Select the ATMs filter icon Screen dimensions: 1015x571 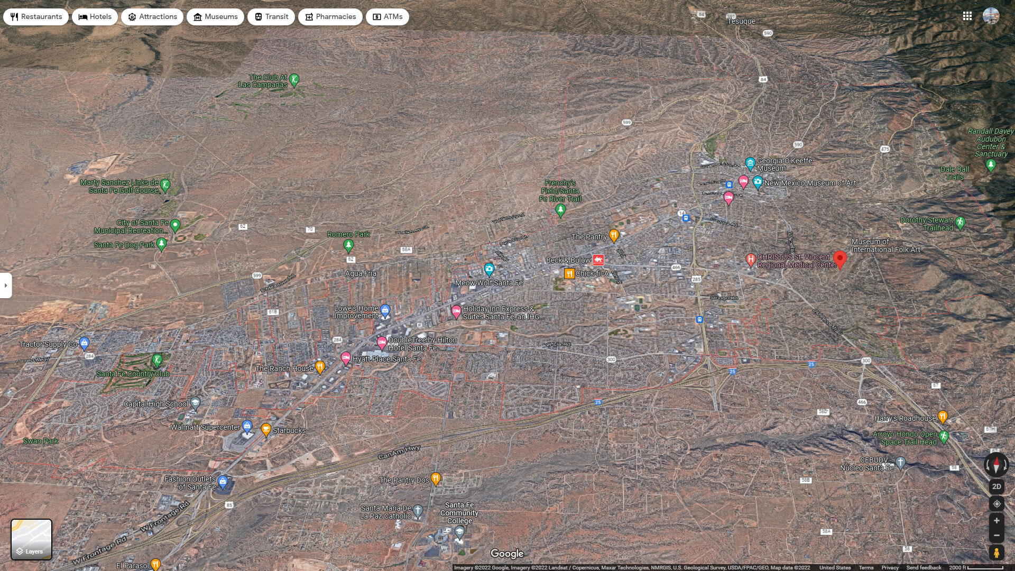coord(377,16)
